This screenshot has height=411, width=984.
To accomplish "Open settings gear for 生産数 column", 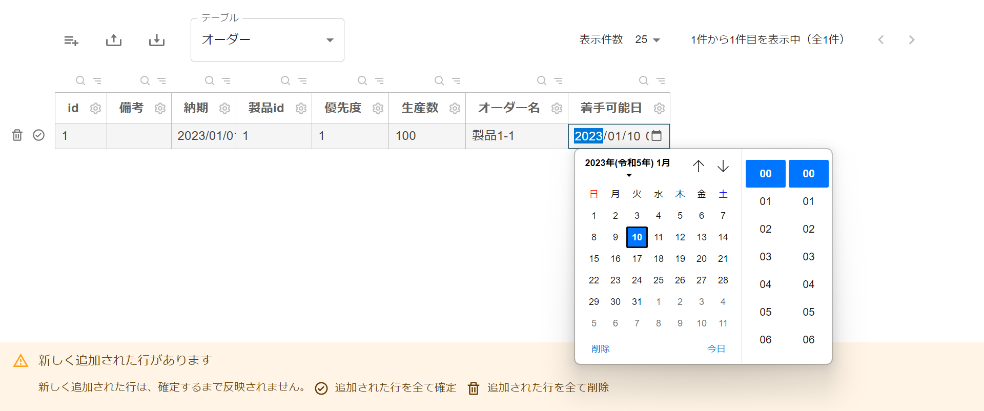I will 455,108.
